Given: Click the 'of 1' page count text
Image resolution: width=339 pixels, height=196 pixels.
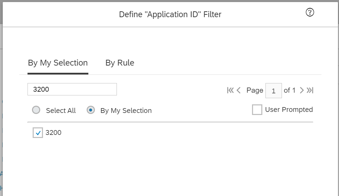Looking at the screenshot, I should (289, 90).
